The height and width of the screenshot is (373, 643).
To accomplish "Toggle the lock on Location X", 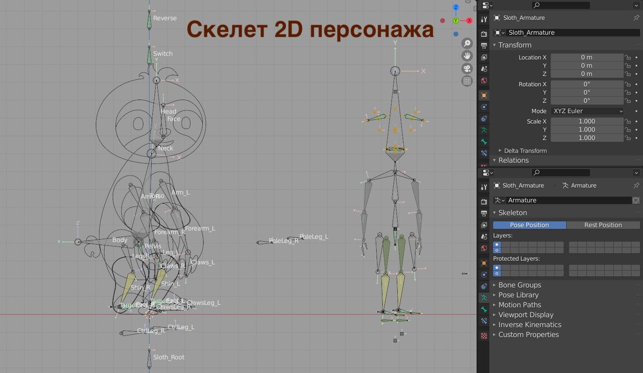I will click(627, 57).
